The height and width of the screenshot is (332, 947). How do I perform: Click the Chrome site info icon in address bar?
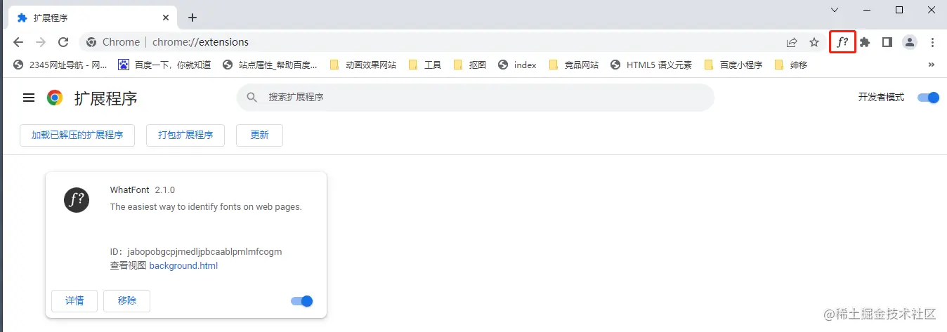[x=91, y=42]
